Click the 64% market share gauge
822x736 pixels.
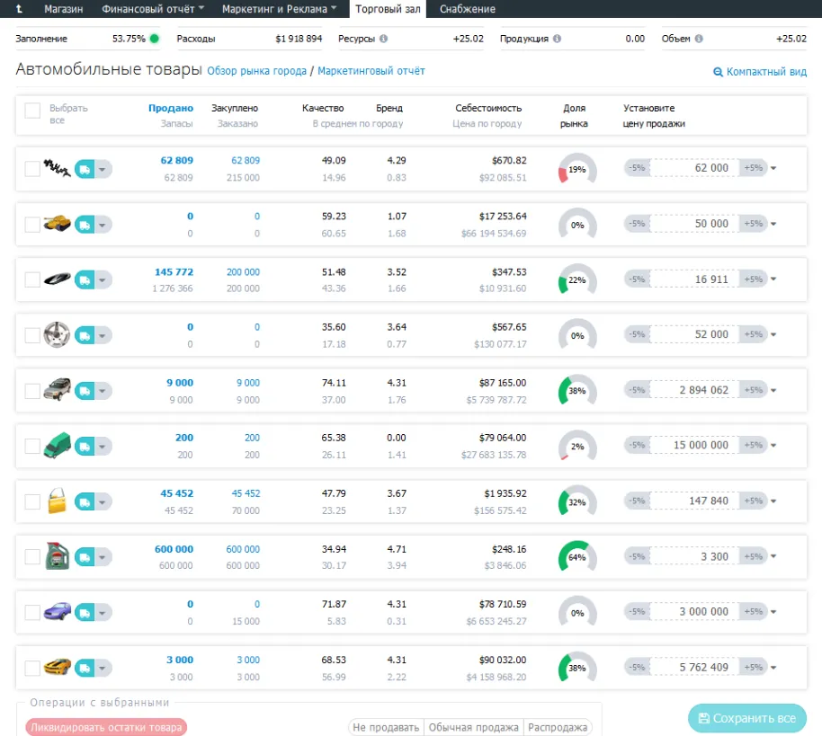pyautogui.click(x=577, y=557)
